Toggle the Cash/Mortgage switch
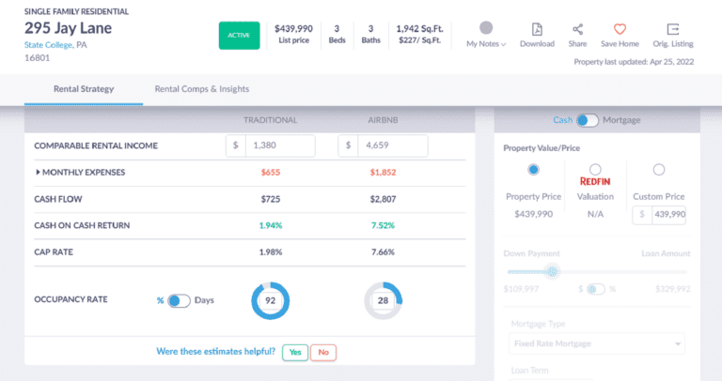722x381 pixels. coord(588,120)
